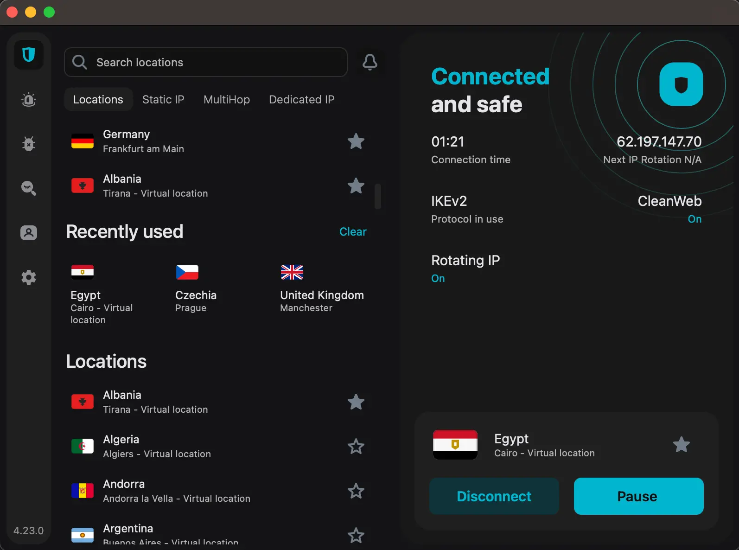Switch to the MultiHop tab
The image size is (739, 550).
tap(227, 99)
